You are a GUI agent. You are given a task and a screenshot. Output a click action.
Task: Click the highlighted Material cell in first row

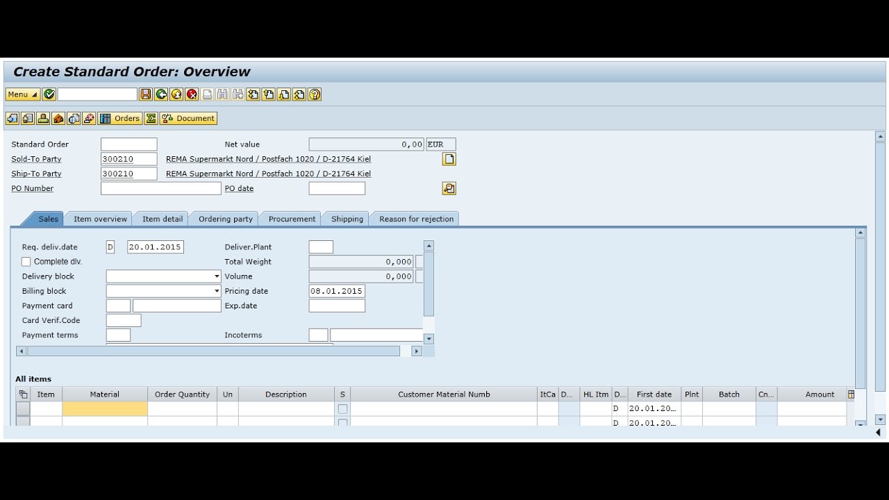(x=105, y=409)
